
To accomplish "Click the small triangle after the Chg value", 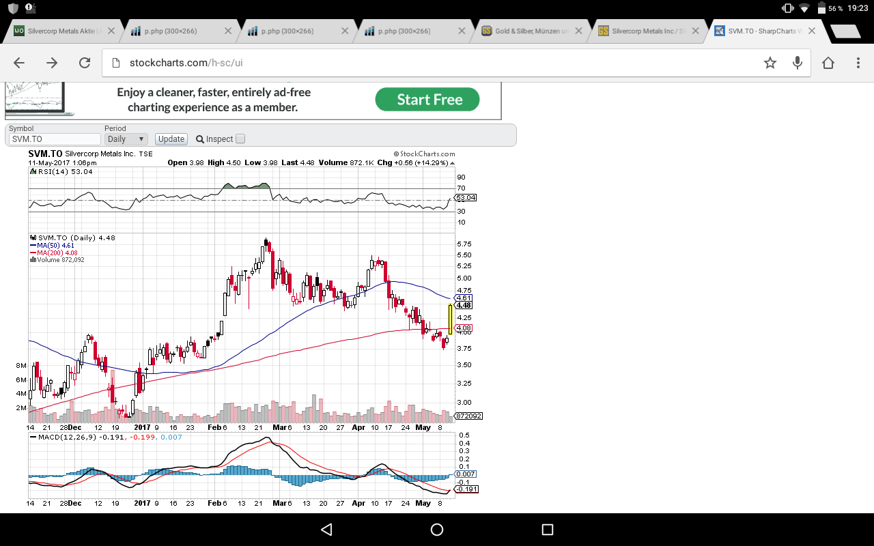I will pos(452,163).
